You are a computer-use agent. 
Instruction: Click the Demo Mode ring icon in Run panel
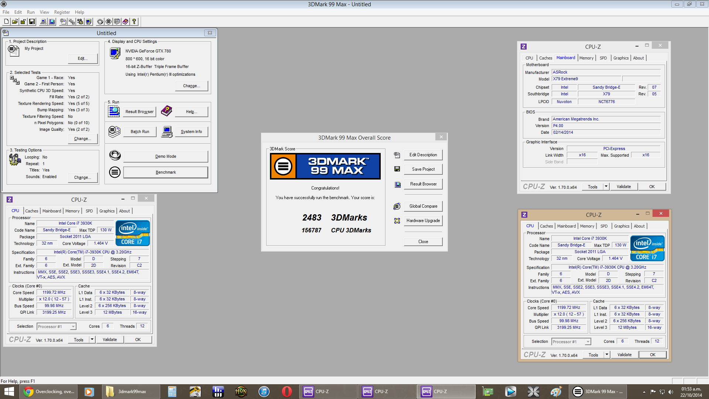coord(115,156)
